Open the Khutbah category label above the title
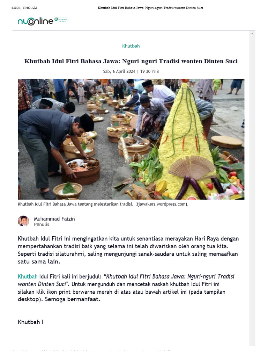The image size is (268, 358). tap(131, 46)
